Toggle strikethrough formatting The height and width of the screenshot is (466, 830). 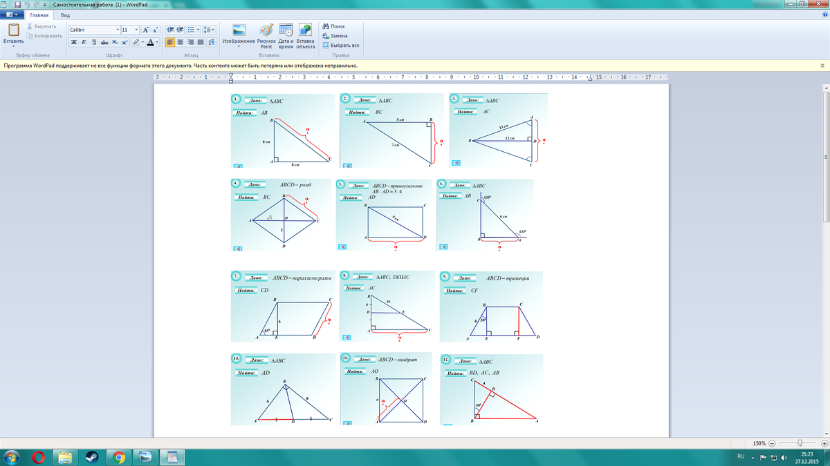(x=104, y=42)
